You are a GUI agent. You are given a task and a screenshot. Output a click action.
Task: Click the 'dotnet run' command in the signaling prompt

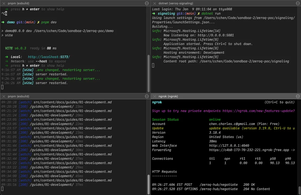(x=211, y=14)
